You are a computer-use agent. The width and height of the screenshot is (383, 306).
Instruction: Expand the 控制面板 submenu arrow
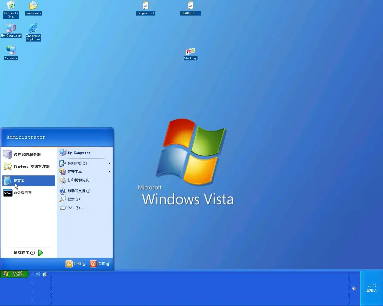(110, 163)
